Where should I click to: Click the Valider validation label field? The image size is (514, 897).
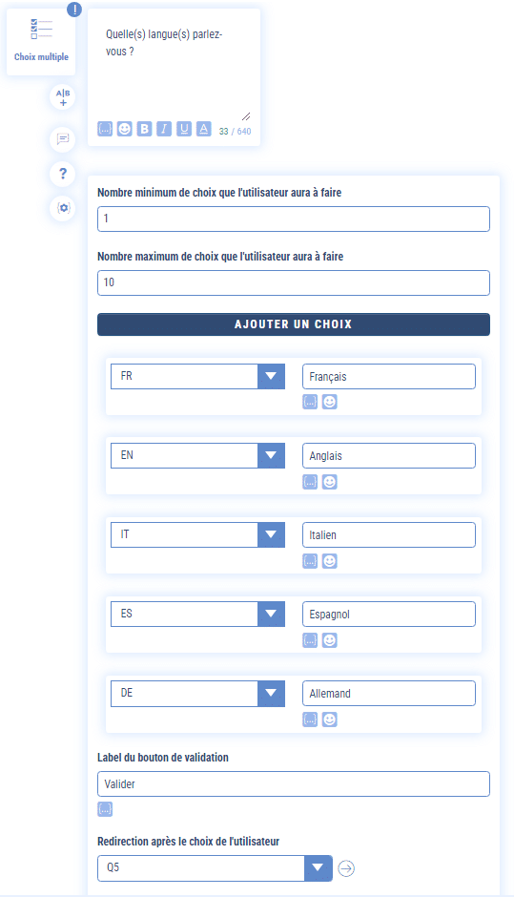[x=294, y=783]
